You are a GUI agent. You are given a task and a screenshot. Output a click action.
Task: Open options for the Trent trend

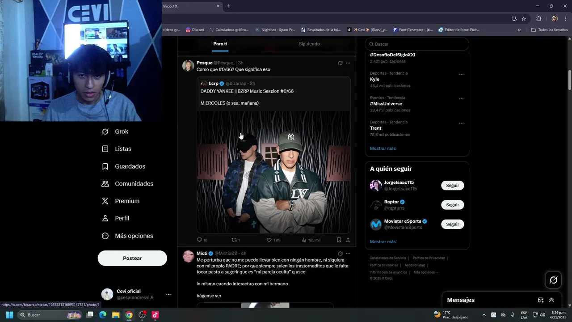461,123
